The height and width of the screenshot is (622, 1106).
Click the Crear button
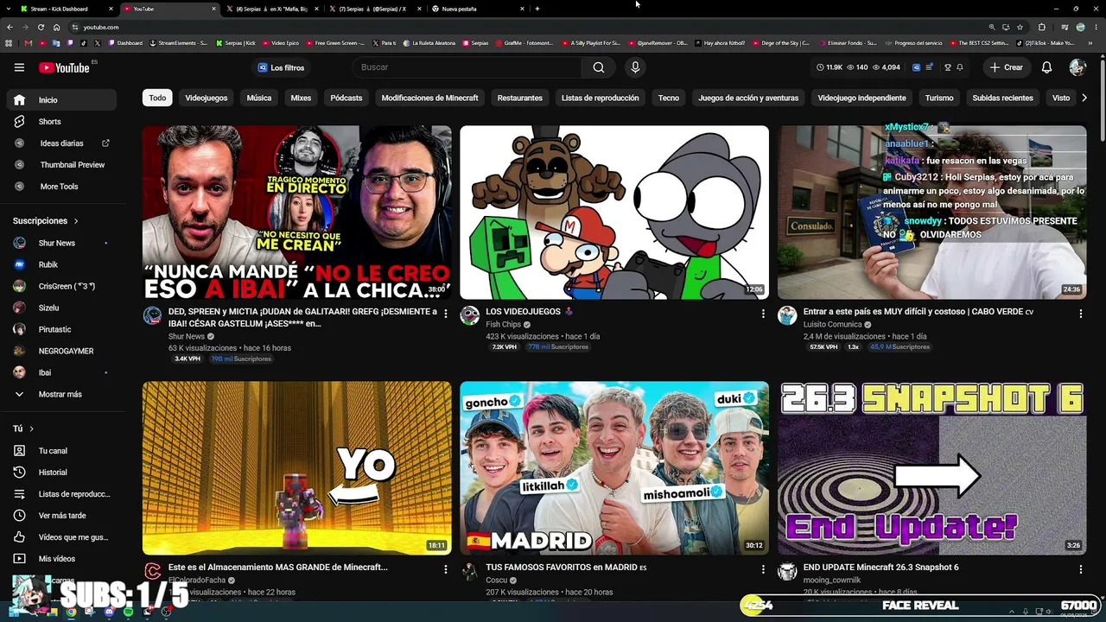tap(1007, 67)
